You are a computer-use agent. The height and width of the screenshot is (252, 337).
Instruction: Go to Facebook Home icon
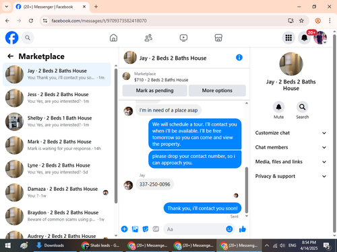(113, 38)
